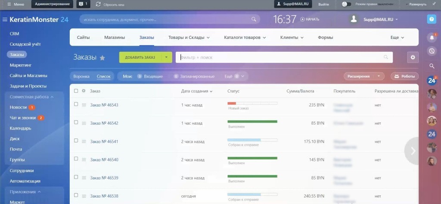Click status progress bar of Заказ № 46543

click(x=252, y=104)
